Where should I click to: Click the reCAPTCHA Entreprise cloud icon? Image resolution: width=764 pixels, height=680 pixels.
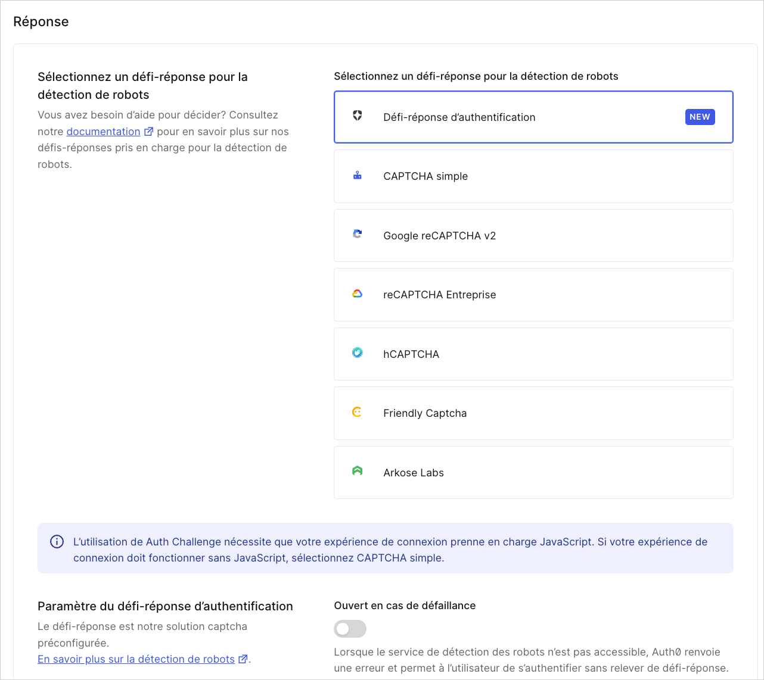click(x=358, y=294)
